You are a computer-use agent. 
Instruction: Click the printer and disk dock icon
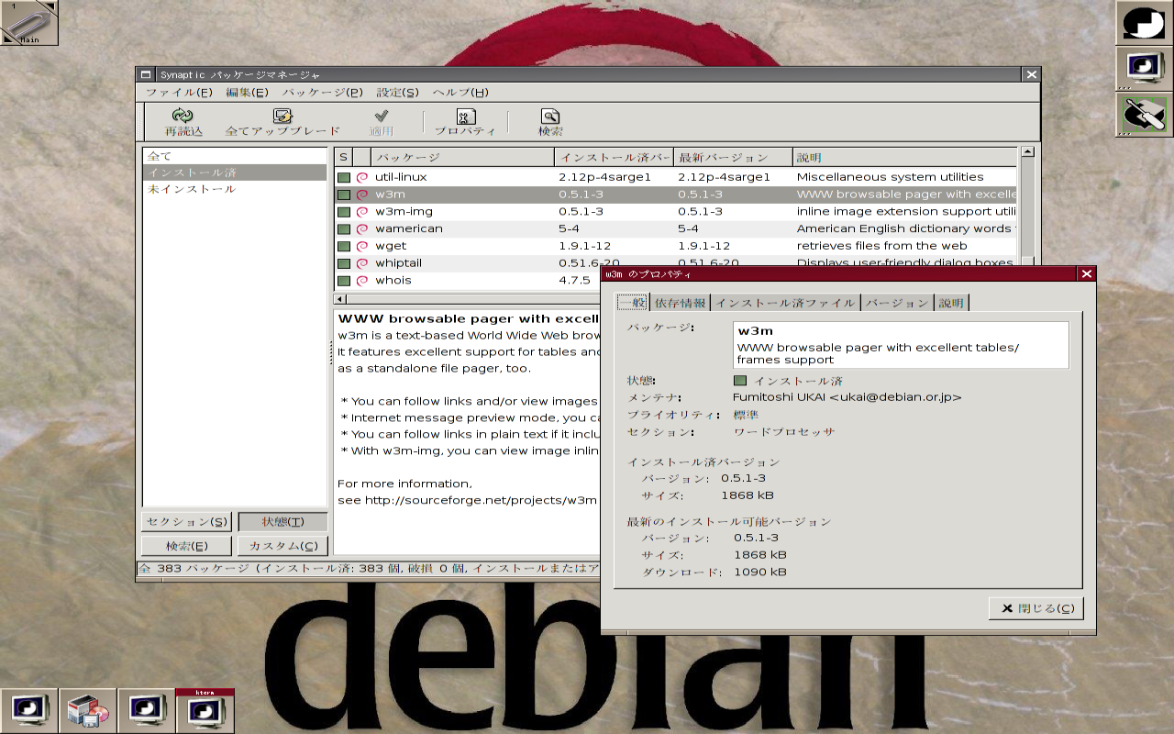88,711
